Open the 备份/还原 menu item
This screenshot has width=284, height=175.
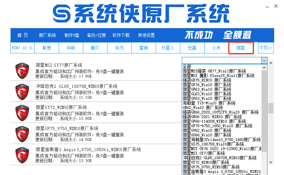tap(96, 35)
